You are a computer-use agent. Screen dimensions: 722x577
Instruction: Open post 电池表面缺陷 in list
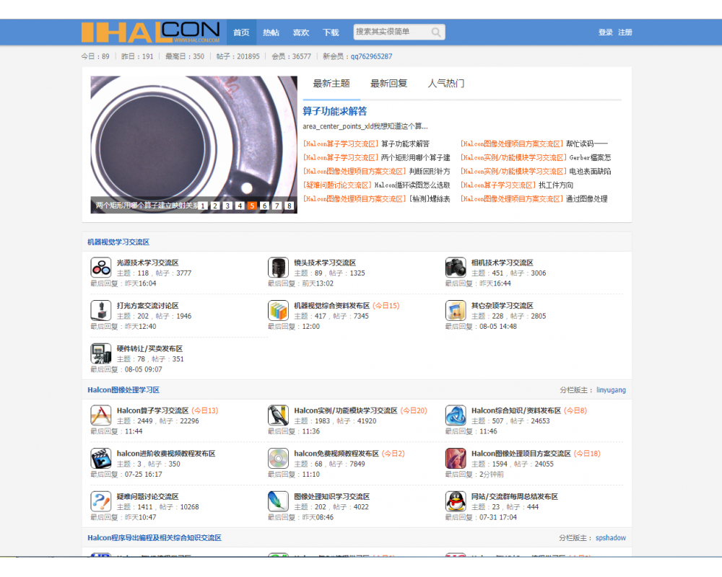[591, 171]
